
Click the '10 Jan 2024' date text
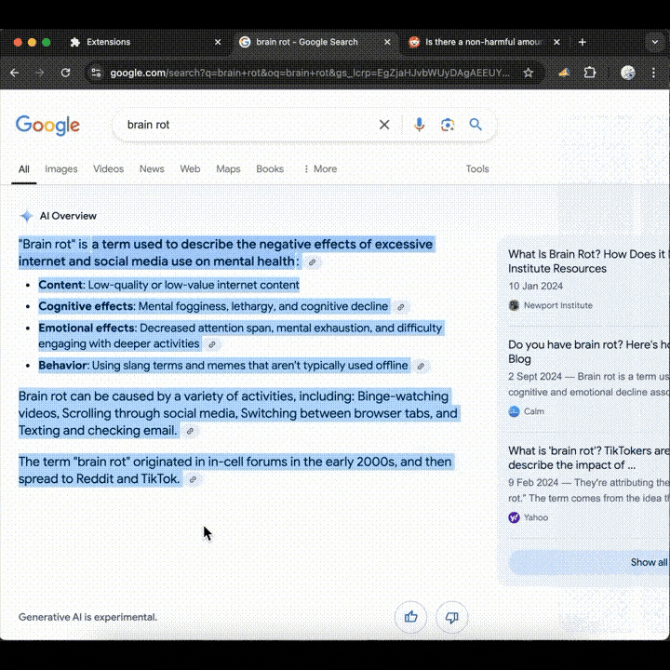click(x=535, y=286)
